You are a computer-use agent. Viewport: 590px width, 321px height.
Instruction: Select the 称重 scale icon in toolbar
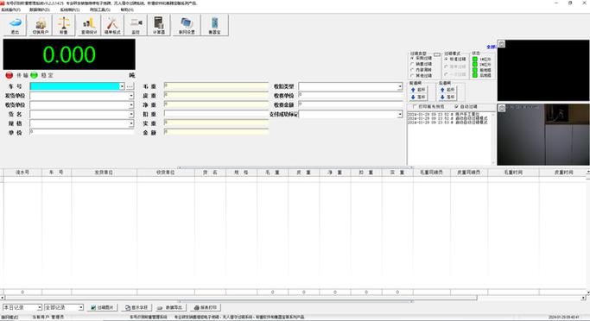click(64, 25)
